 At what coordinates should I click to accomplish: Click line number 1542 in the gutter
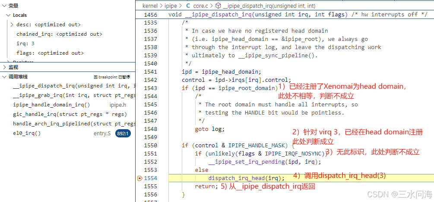pos(150,80)
